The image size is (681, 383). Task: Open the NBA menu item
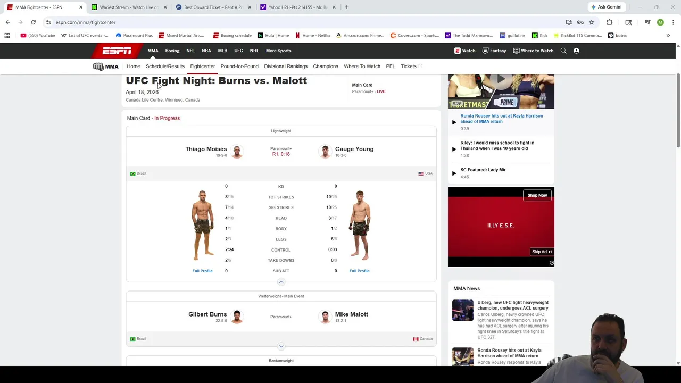click(x=206, y=51)
